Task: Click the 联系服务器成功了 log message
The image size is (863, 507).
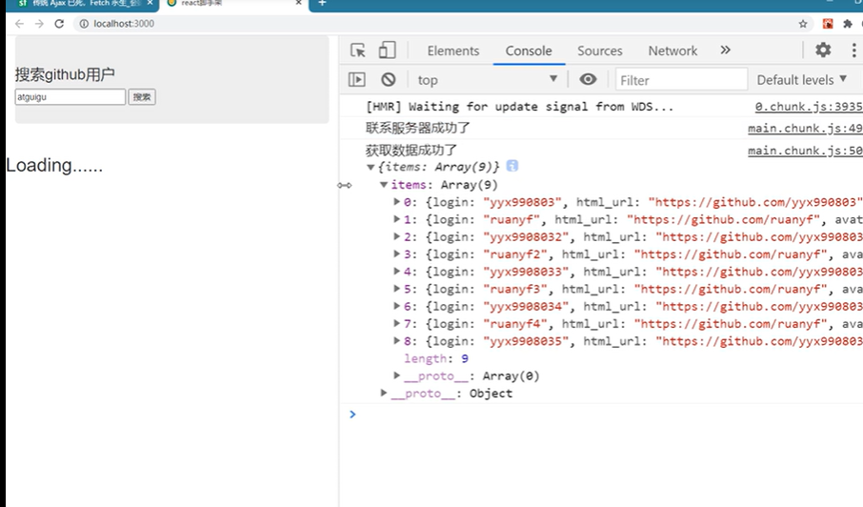Action: click(418, 128)
